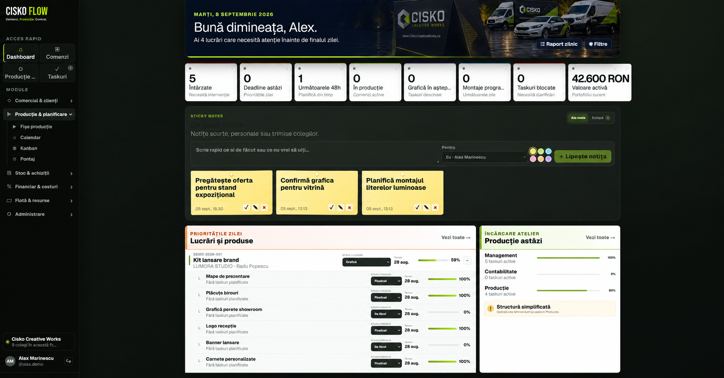Delete the 'Planifică montajul literelor luminoase' note
Screen dimensions: 724x378
[x=435, y=208]
